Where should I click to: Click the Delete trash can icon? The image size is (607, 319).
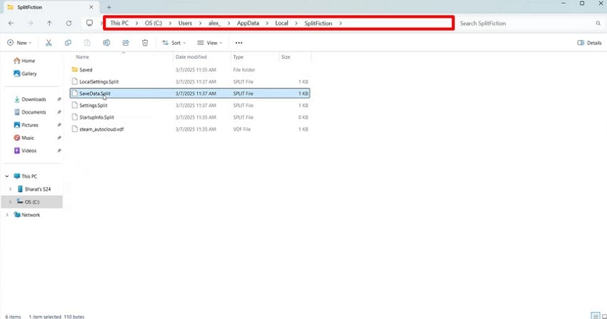click(145, 43)
